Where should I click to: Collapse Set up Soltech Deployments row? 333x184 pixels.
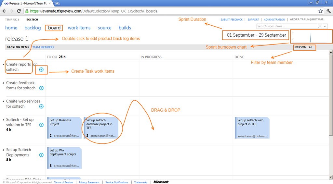(x=3, y=150)
